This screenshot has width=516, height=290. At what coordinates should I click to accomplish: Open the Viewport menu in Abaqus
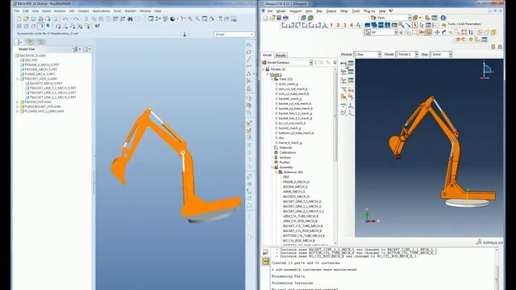[x=295, y=10]
